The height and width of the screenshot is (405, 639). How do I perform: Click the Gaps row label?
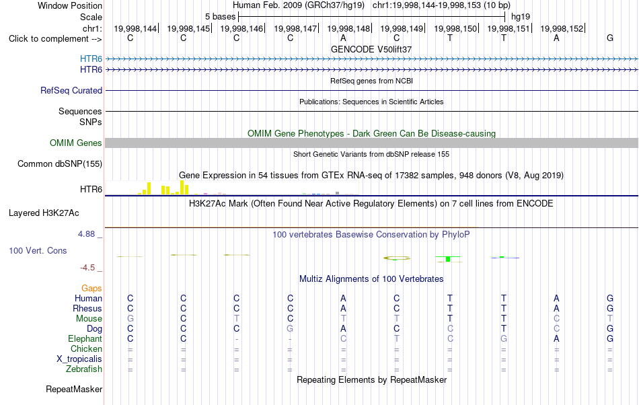(x=91, y=289)
